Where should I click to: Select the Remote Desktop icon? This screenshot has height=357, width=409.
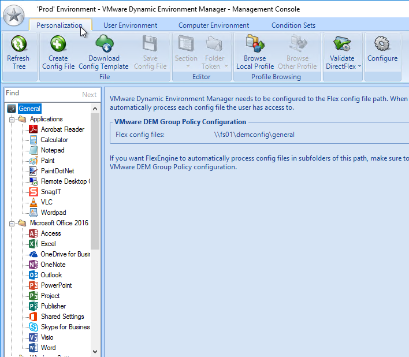click(x=34, y=181)
